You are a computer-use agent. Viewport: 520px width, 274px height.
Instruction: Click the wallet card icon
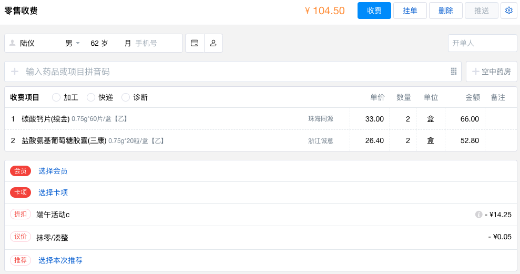click(195, 43)
